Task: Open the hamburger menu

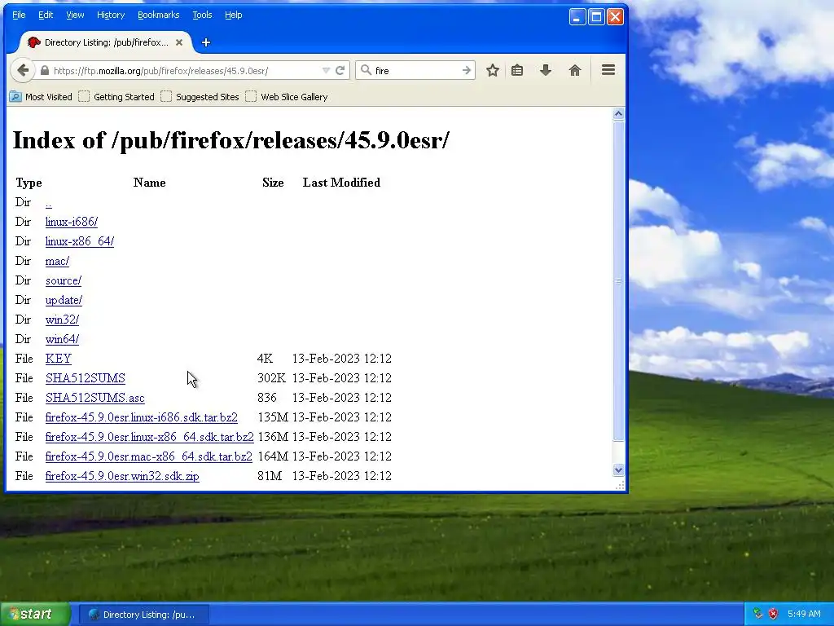Action: point(608,70)
